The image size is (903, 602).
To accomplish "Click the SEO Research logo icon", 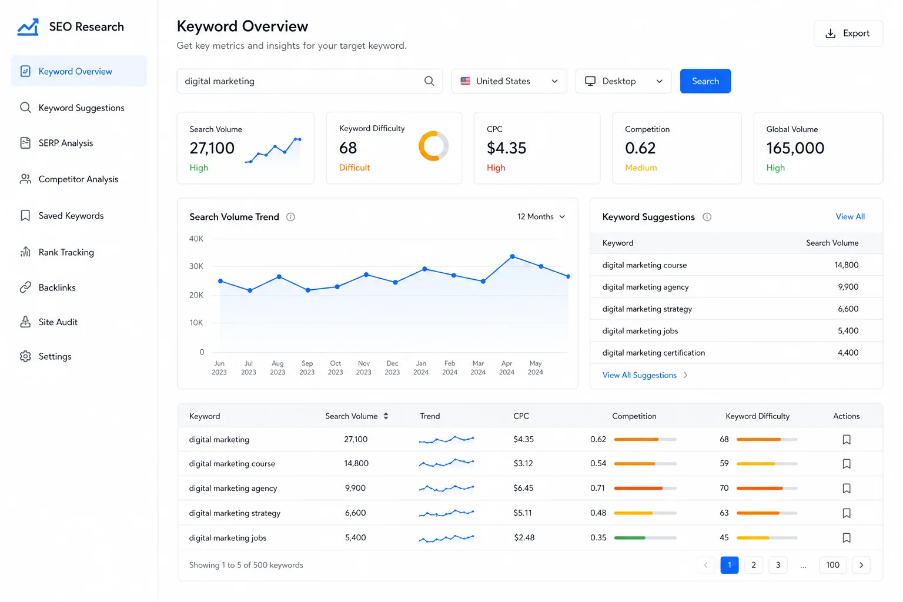I will coord(28,27).
